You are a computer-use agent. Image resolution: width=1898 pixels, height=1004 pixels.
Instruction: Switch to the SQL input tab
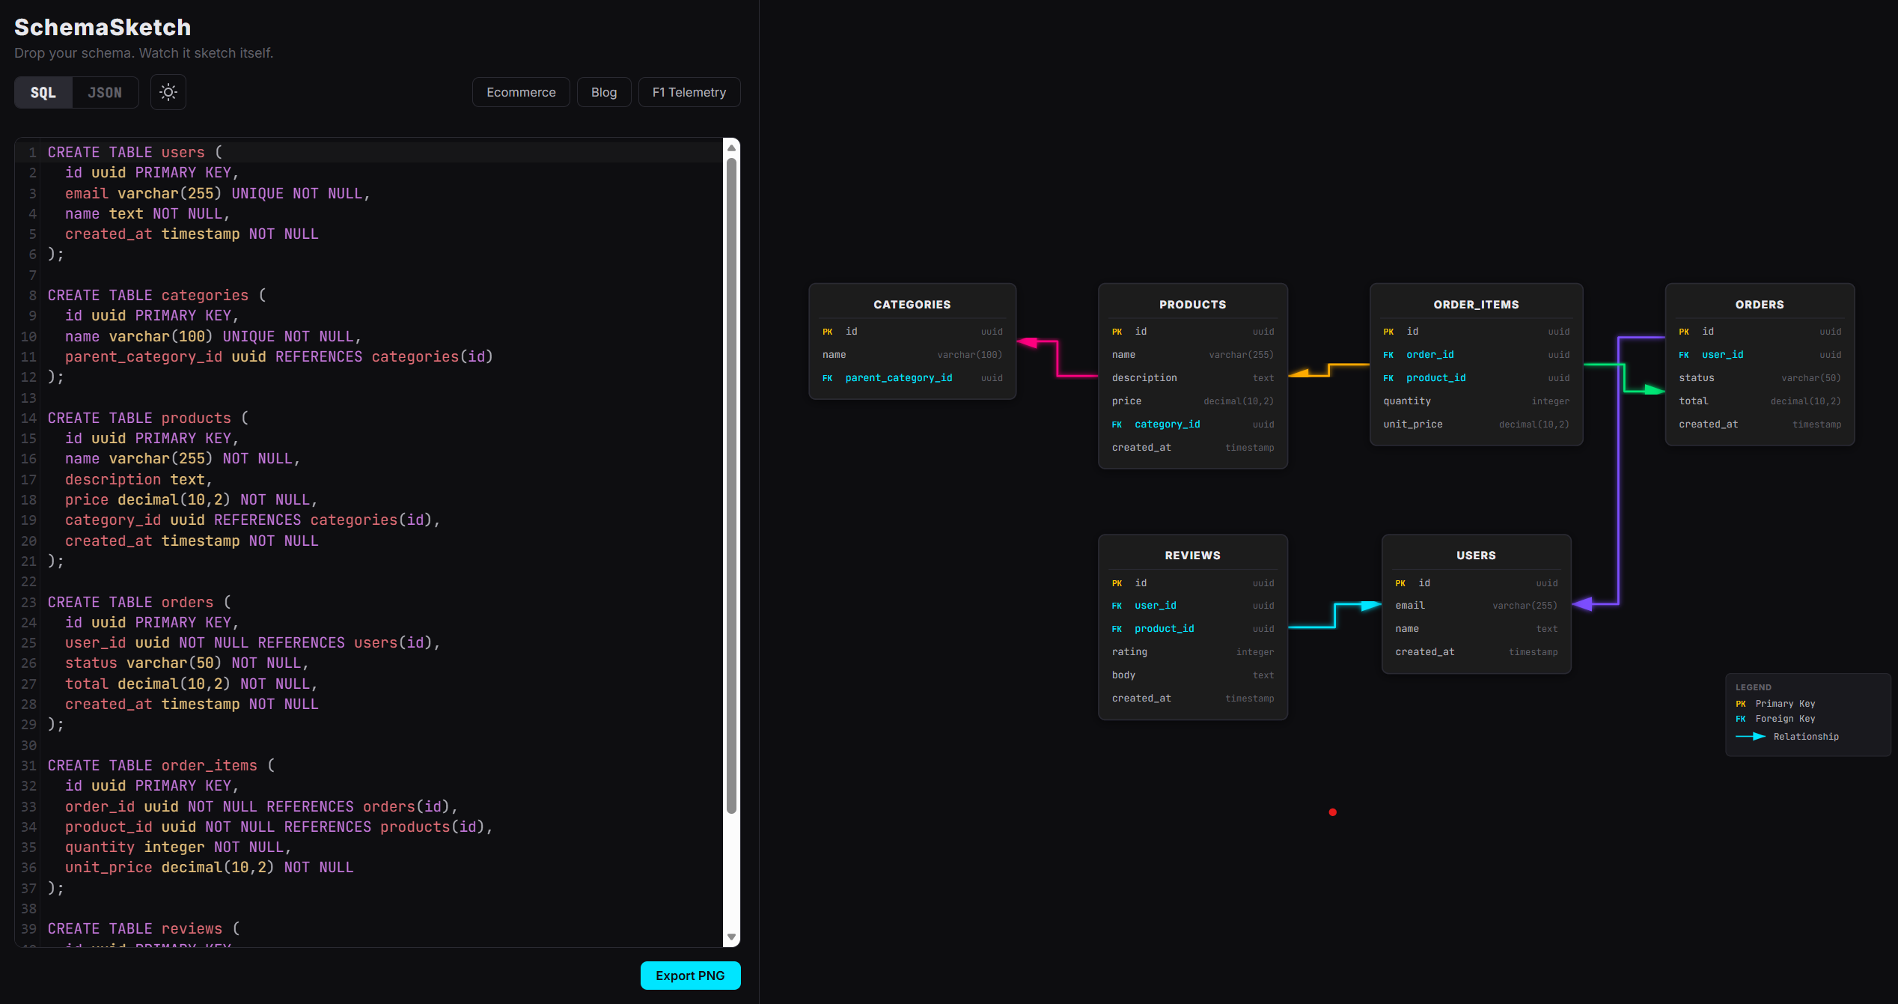pyautogui.click(x=43, y=93)
